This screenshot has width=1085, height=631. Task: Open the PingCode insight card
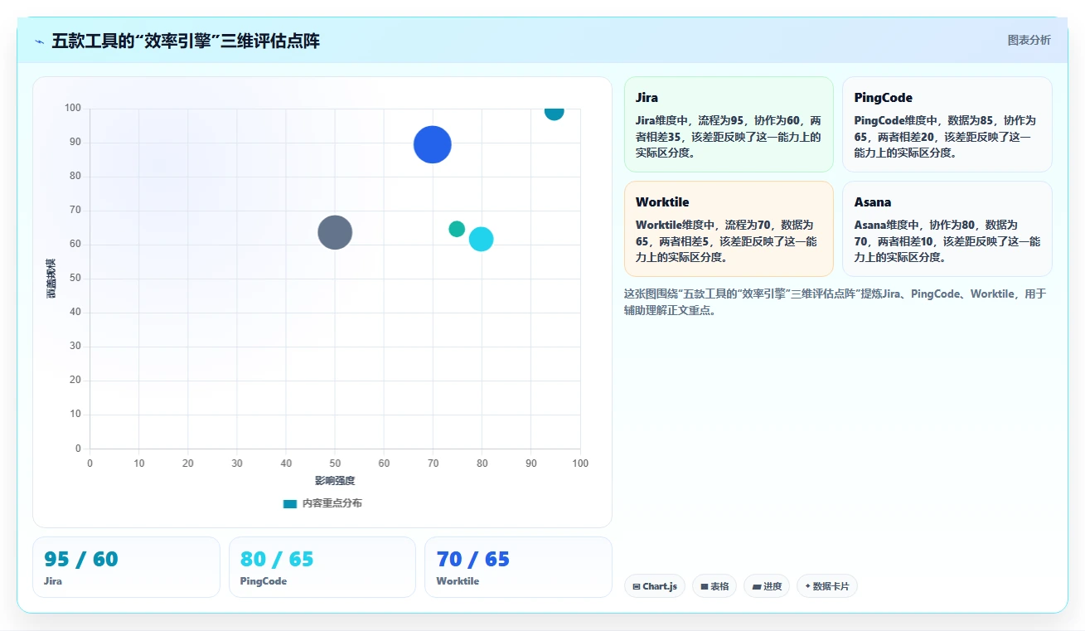click(947, 124)
